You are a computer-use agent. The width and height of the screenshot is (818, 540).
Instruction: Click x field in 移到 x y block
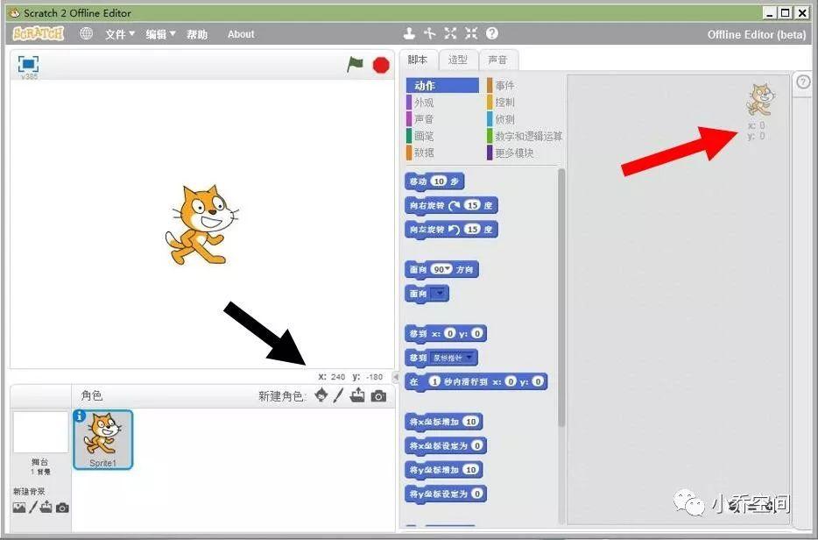pos(449,333)
